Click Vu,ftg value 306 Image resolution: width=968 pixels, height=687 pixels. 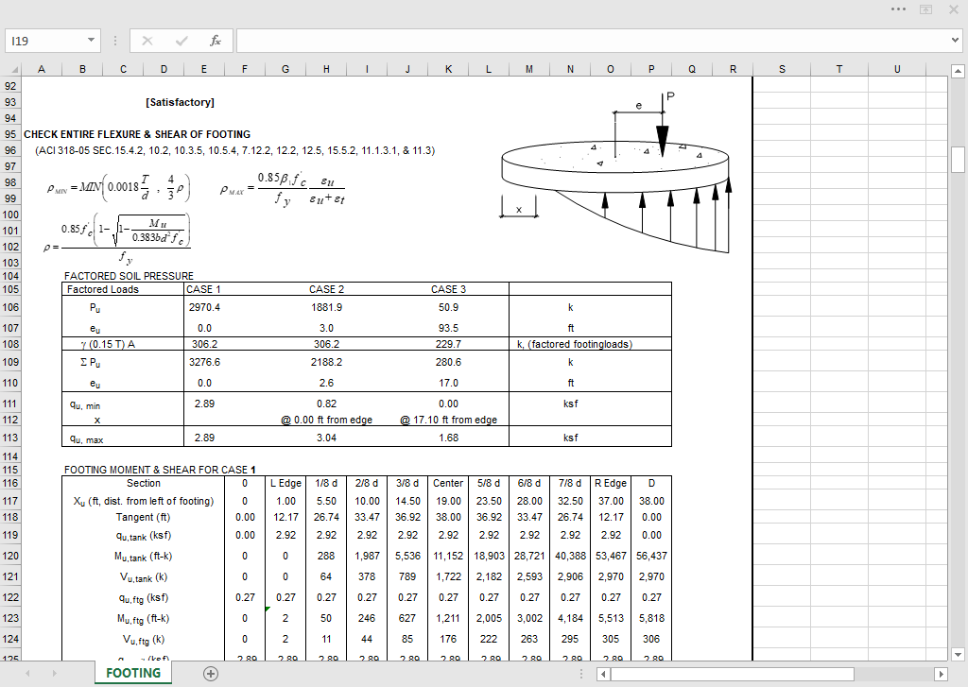click(651, 639)
